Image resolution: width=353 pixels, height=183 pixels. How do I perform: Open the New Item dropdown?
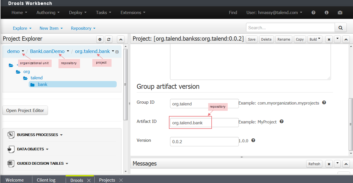click(51, 28)
